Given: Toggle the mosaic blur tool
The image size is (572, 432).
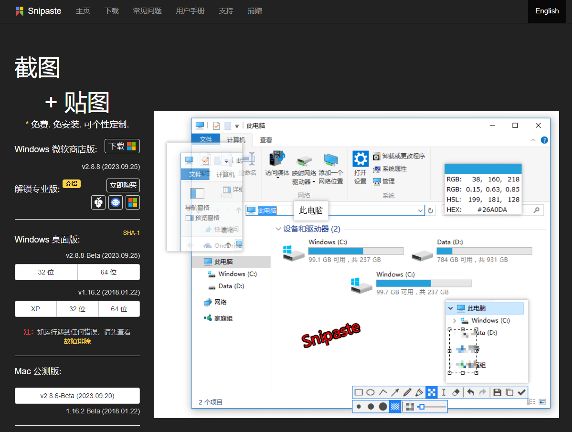Looking at the screenshot, I should coord(432,392).
